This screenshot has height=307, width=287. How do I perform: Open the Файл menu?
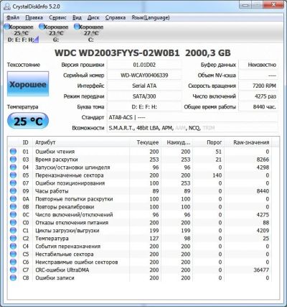tap(13, 17)
